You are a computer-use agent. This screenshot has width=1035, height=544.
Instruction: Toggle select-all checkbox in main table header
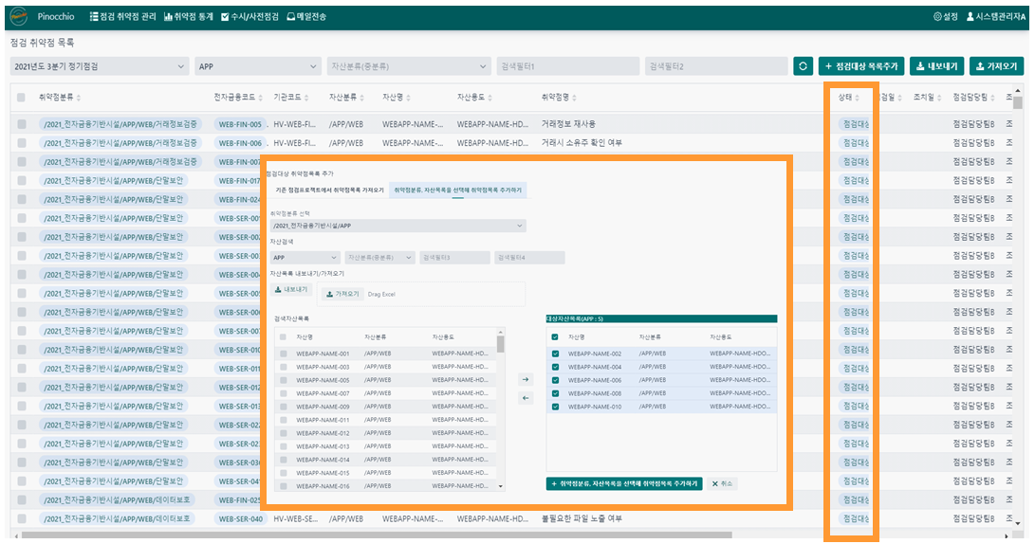coord(21,98)
